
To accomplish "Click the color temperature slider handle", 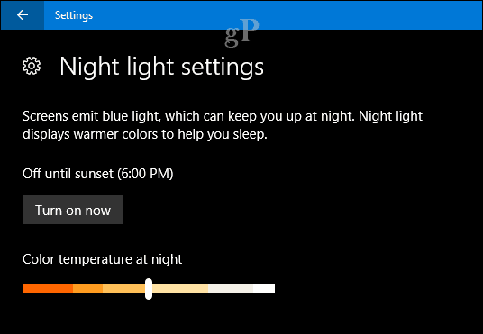I will click(149, 289).
